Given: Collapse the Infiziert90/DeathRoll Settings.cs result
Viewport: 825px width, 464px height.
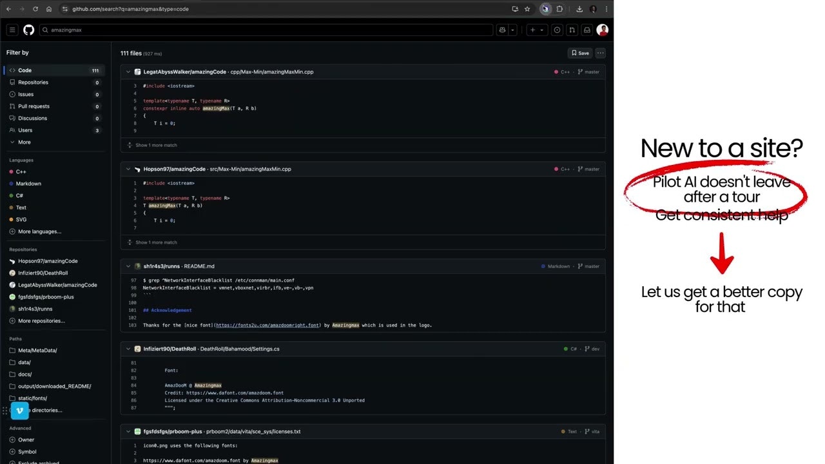Looking at the screenshot, I should 128,349.
